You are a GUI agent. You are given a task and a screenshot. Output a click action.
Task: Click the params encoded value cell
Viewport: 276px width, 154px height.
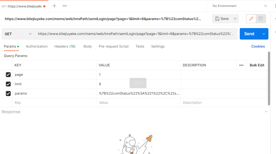(138, 93)
